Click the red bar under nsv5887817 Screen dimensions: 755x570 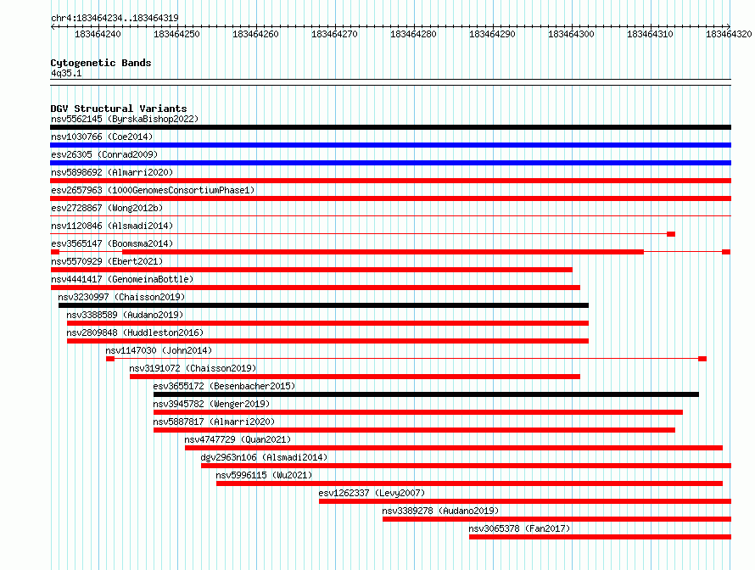tap(414, 430)
